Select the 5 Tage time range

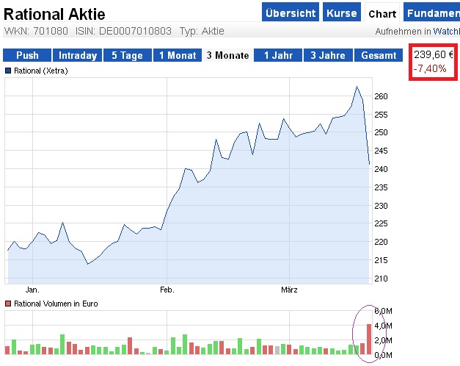point(127,55)
